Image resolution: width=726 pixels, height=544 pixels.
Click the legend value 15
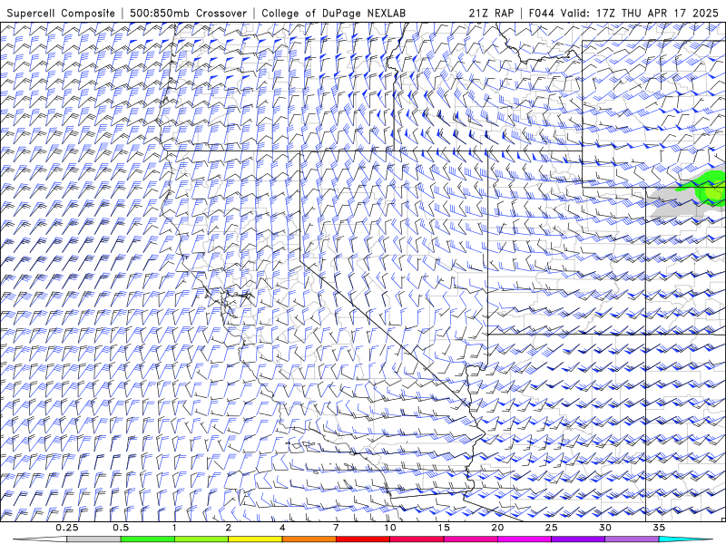(x=444, y=528)
